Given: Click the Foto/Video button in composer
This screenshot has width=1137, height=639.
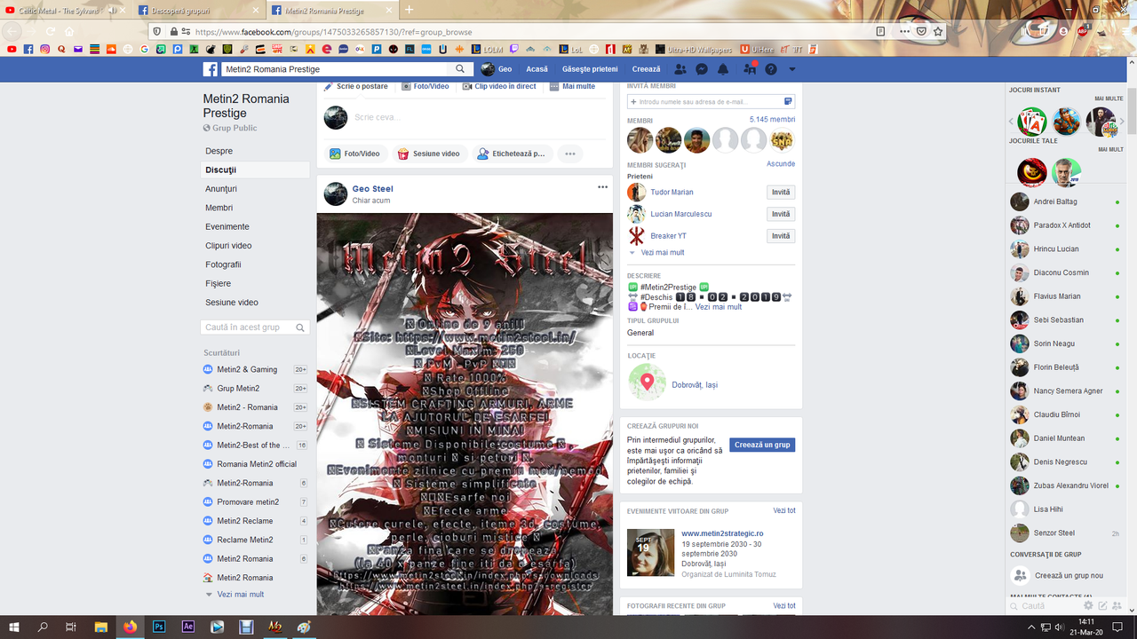Looking at the screenshot, I should pyautogui.click(x=354, y=154).
